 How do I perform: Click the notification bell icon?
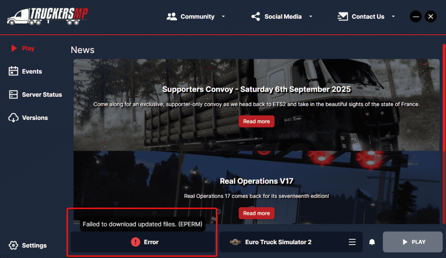(372, 242)
